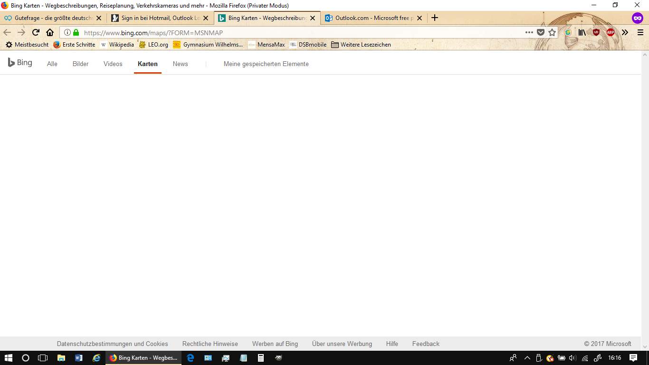This screenshot has width=649, height=365.
Task: Open the Firefox library icon
Action: click(582, 33)
